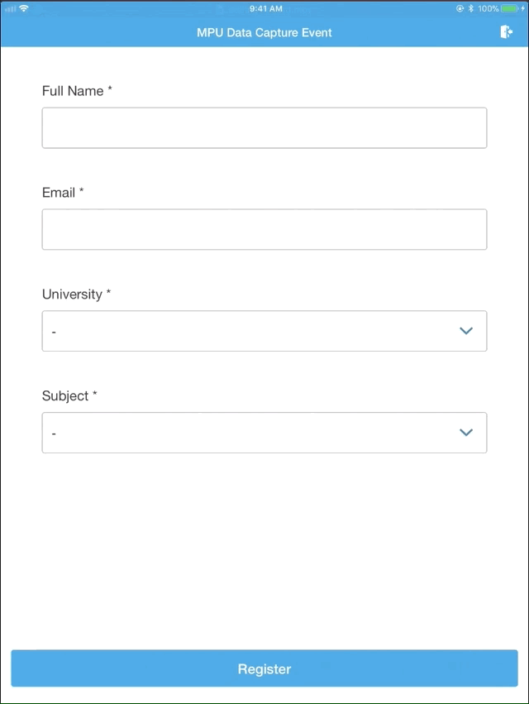Tap the logout icon in header
The height and width of the screenshot is (704, 529).
[506, 32]
